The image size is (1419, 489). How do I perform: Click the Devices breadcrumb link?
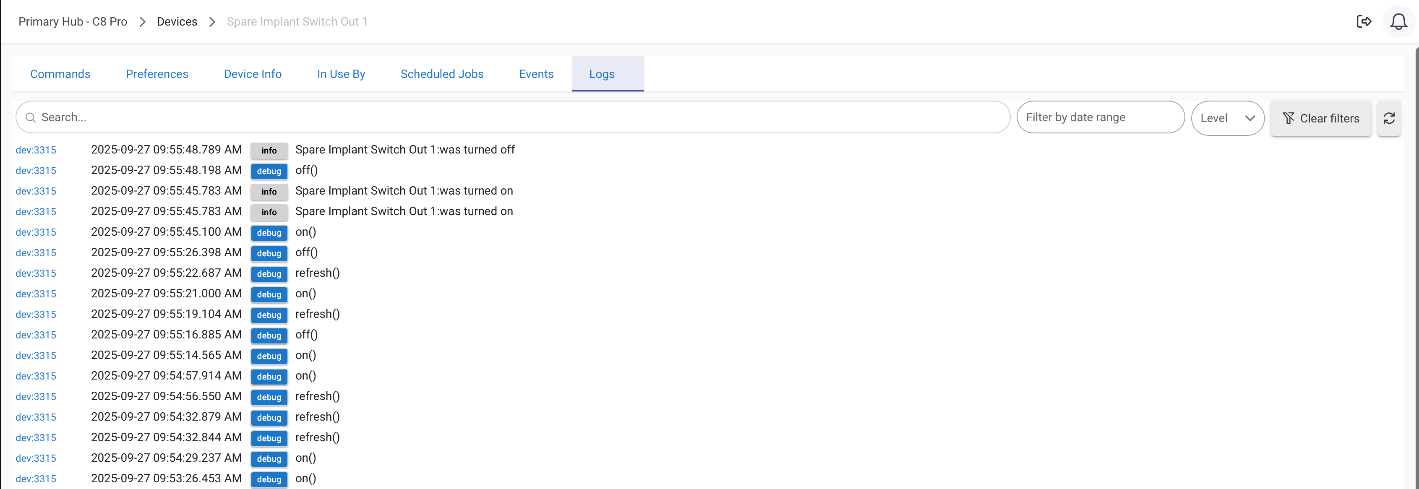(x=177, y=21)
